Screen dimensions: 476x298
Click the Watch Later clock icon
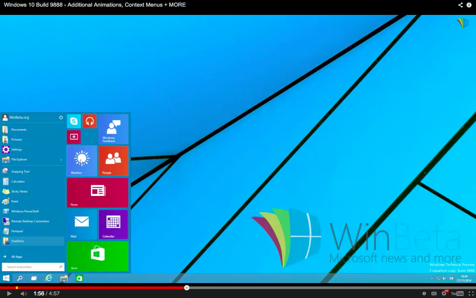(424, 293)
